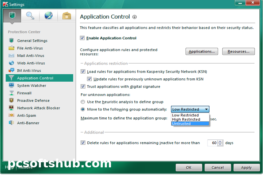The image size is (263, 175).
Task: Click the info icon beside Application Control
Action: point(134,17)
